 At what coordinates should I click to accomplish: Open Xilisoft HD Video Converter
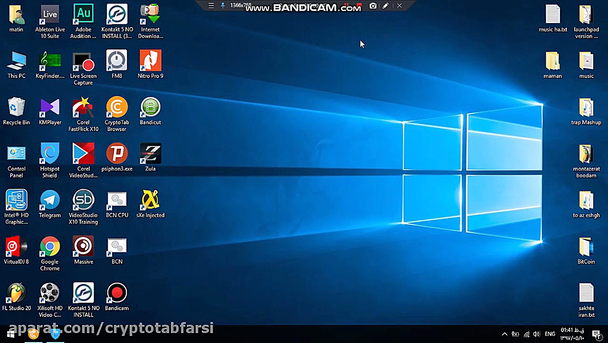click(50, 301)
